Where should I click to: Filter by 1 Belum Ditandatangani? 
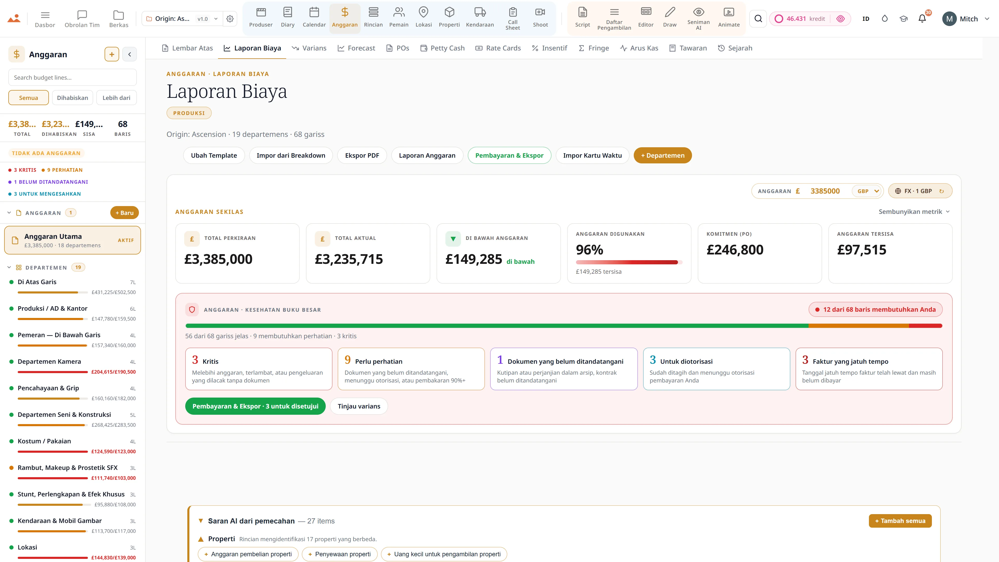click(x=48, y=182)
